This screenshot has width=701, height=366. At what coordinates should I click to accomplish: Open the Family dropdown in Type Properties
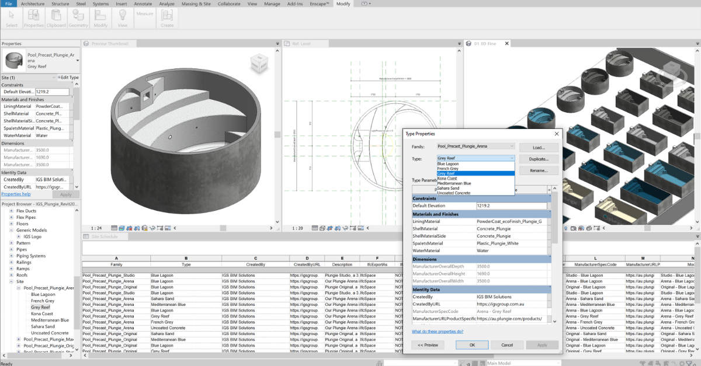point(476,146)
